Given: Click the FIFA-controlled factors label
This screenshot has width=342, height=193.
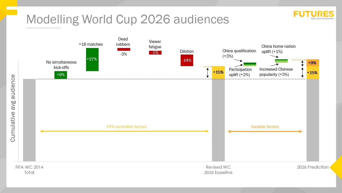Looking at the screenshot, I should pyautogui.click(x=127, y=127).
